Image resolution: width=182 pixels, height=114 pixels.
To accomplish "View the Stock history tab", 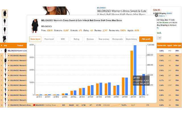I will click(131, 39).
